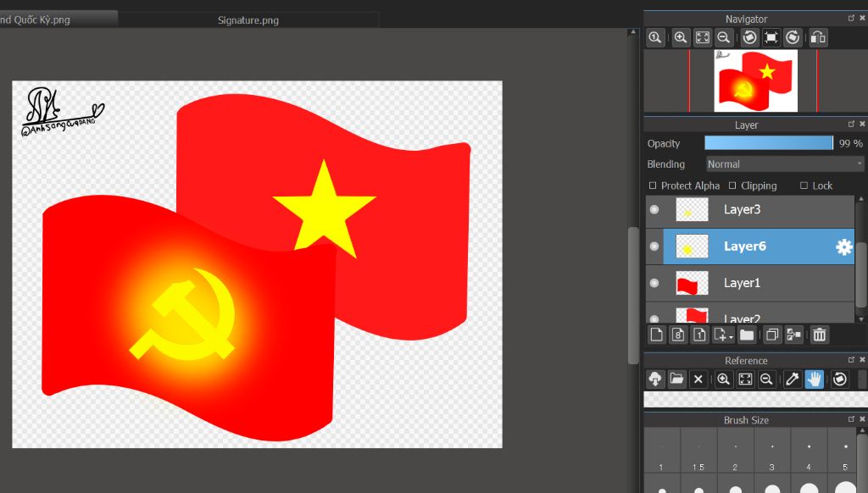The height and width of the screenshot is (493, 868).
Task: Enable the layer Lock checkbox
Action: click(804, 186)
